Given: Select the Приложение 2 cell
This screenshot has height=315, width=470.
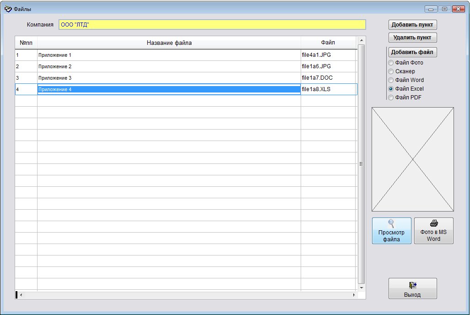Looking at the screenshot, I should coord(169,66).
